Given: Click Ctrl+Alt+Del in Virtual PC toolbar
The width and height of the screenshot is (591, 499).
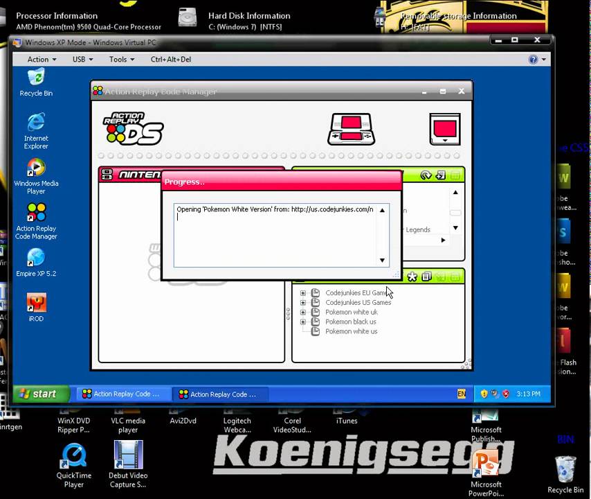Looking at the screenshot, I should [x=171, y=60].
